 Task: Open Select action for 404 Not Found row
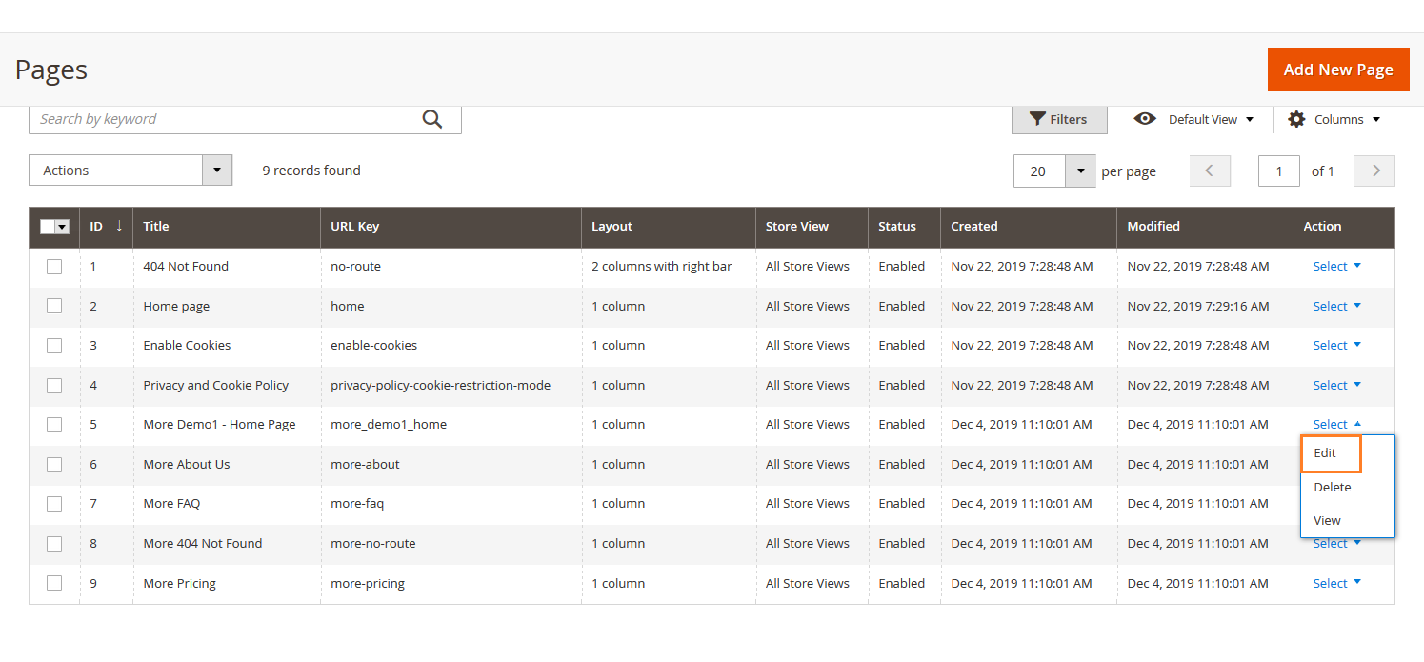1336,267
